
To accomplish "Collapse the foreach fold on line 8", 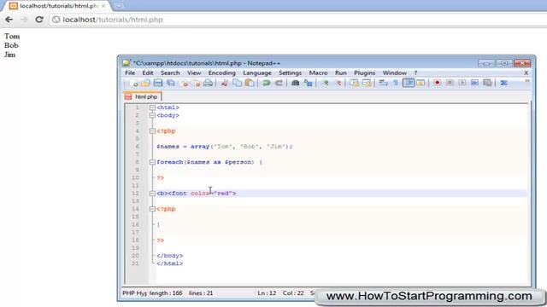I will click(x=152, y=162).
